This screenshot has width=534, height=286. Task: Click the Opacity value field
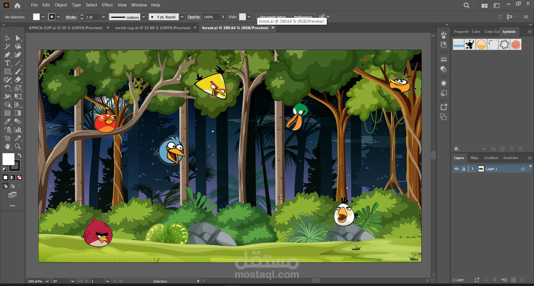pos(211,17)
